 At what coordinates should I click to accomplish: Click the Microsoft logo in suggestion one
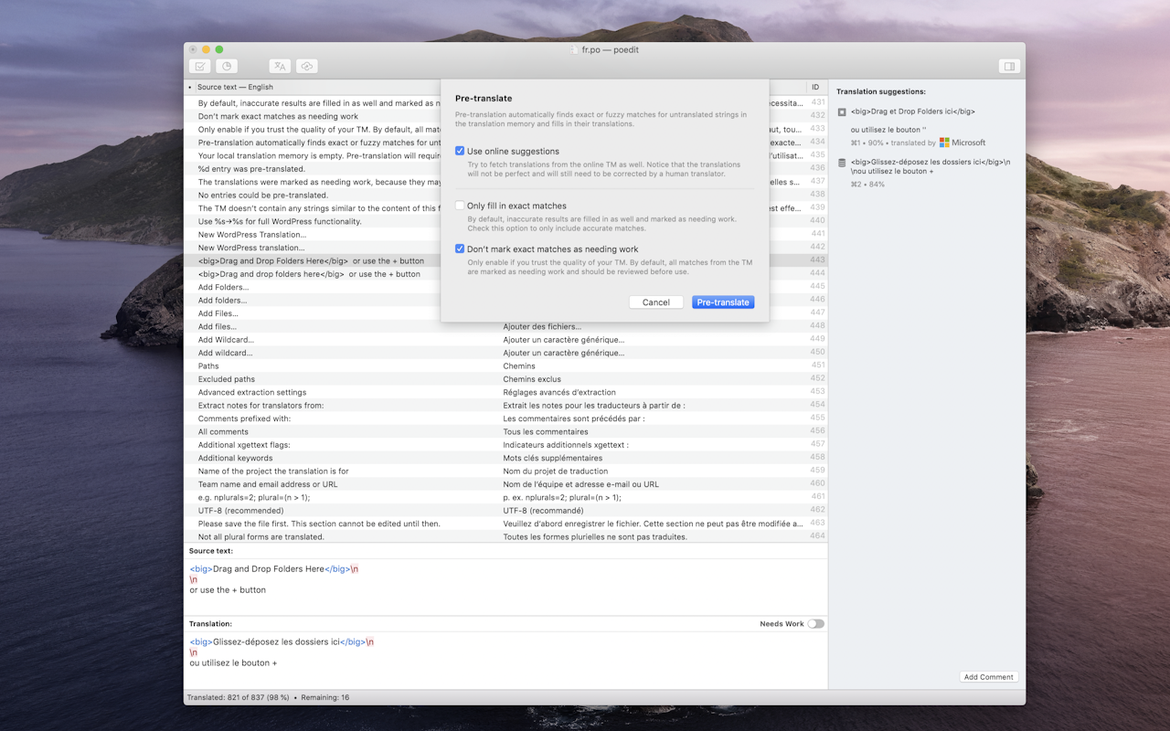944,143
